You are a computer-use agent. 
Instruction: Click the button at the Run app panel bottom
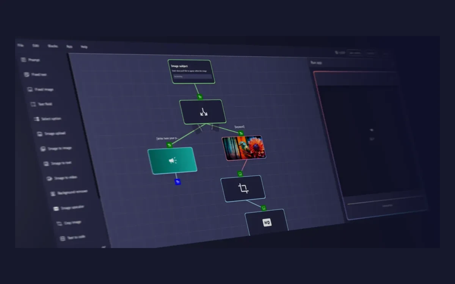(387, 206)
